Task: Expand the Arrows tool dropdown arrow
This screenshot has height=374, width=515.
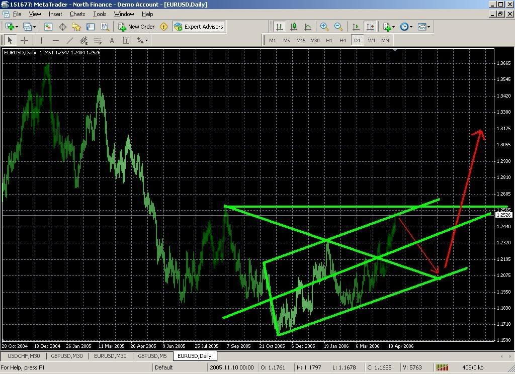Action: 146,41
